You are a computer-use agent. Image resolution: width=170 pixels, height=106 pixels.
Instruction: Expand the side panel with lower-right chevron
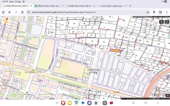167,95
